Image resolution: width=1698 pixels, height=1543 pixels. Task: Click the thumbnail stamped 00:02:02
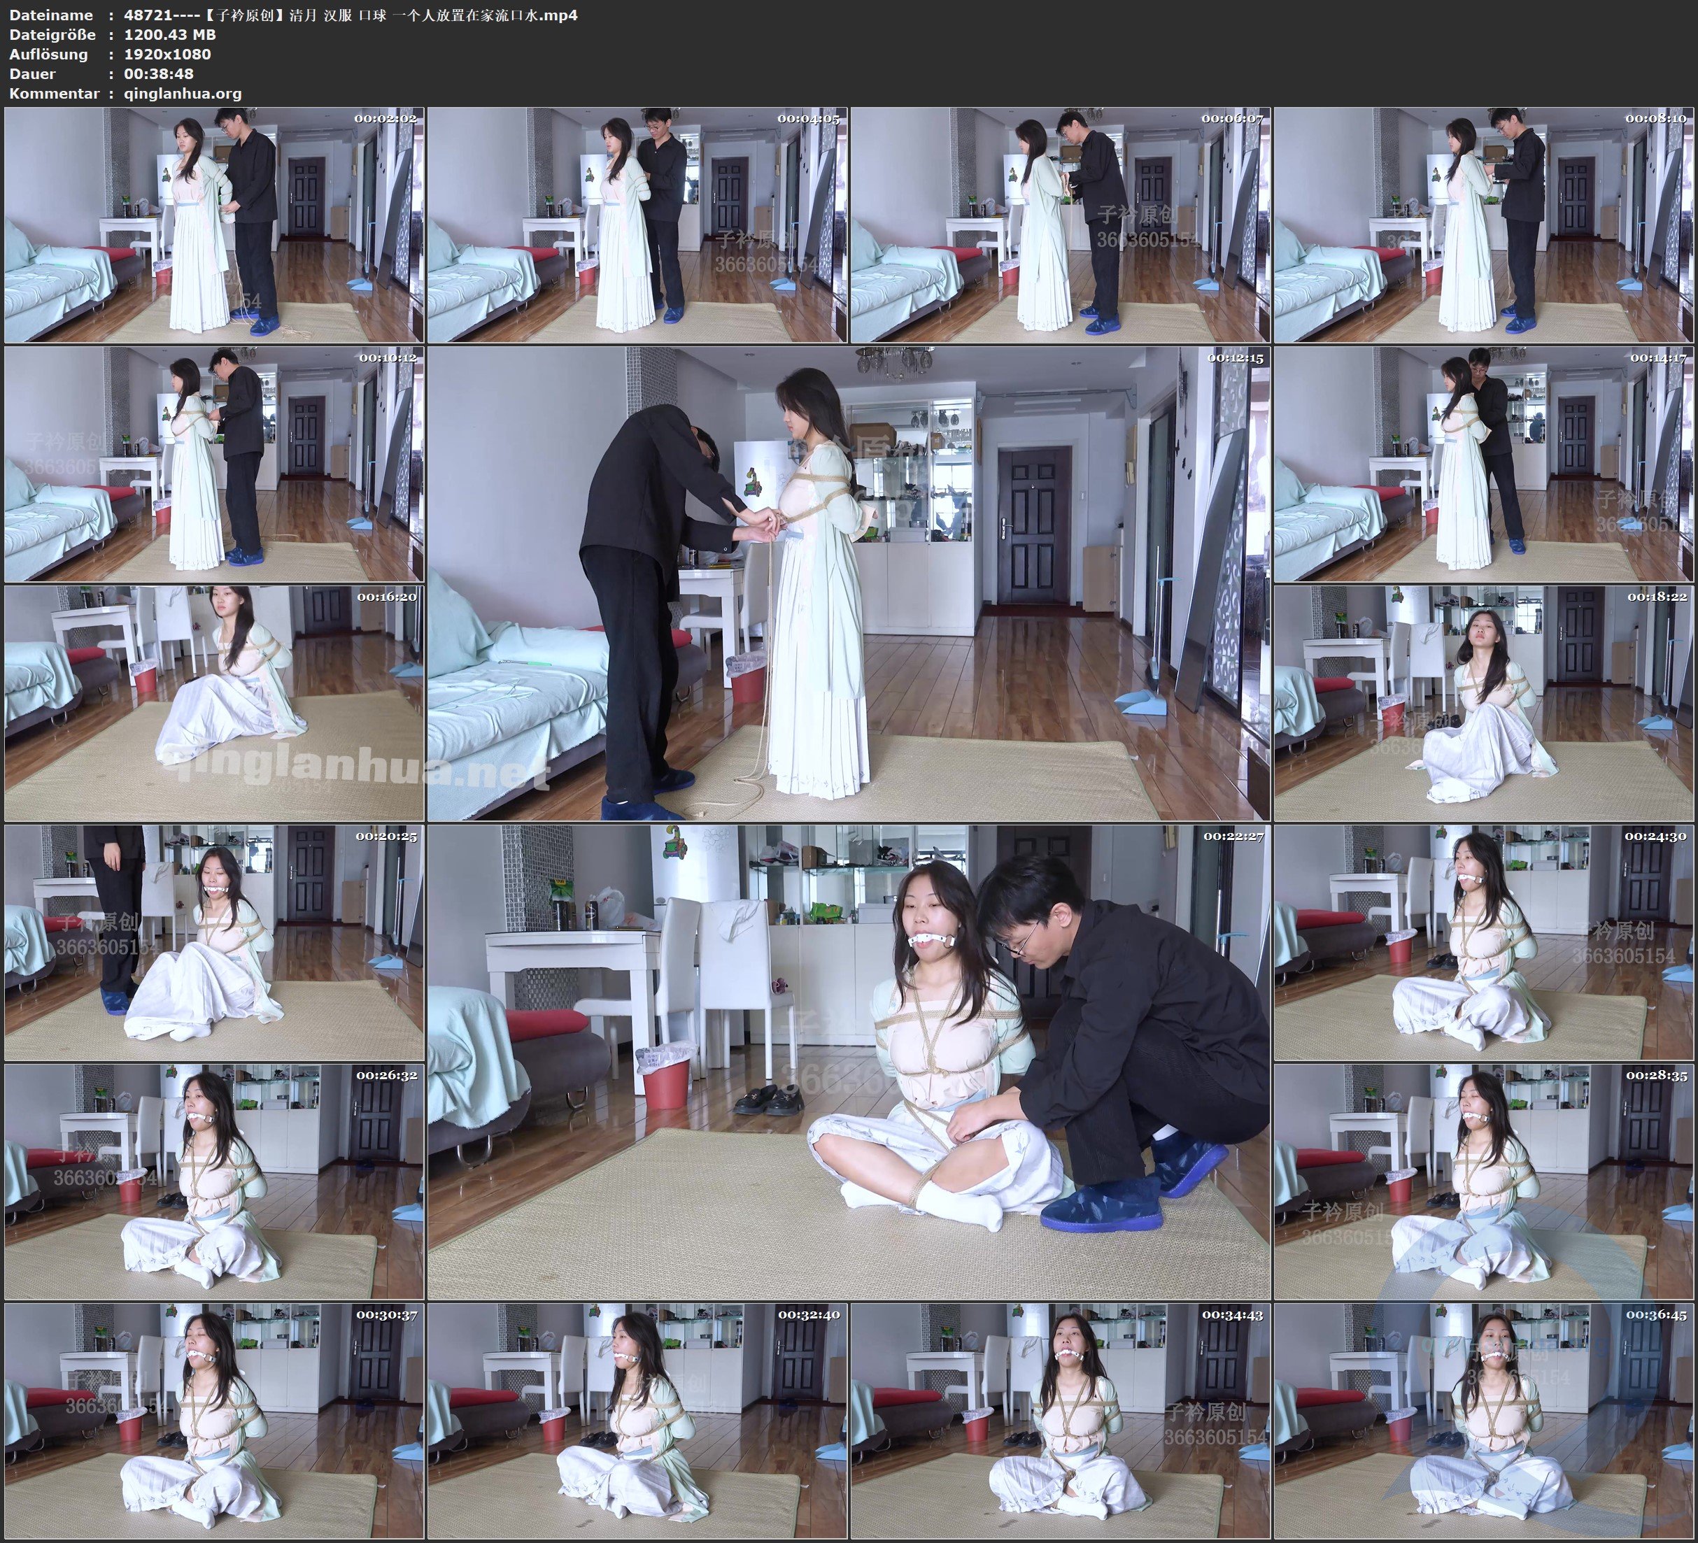[214, 225]
